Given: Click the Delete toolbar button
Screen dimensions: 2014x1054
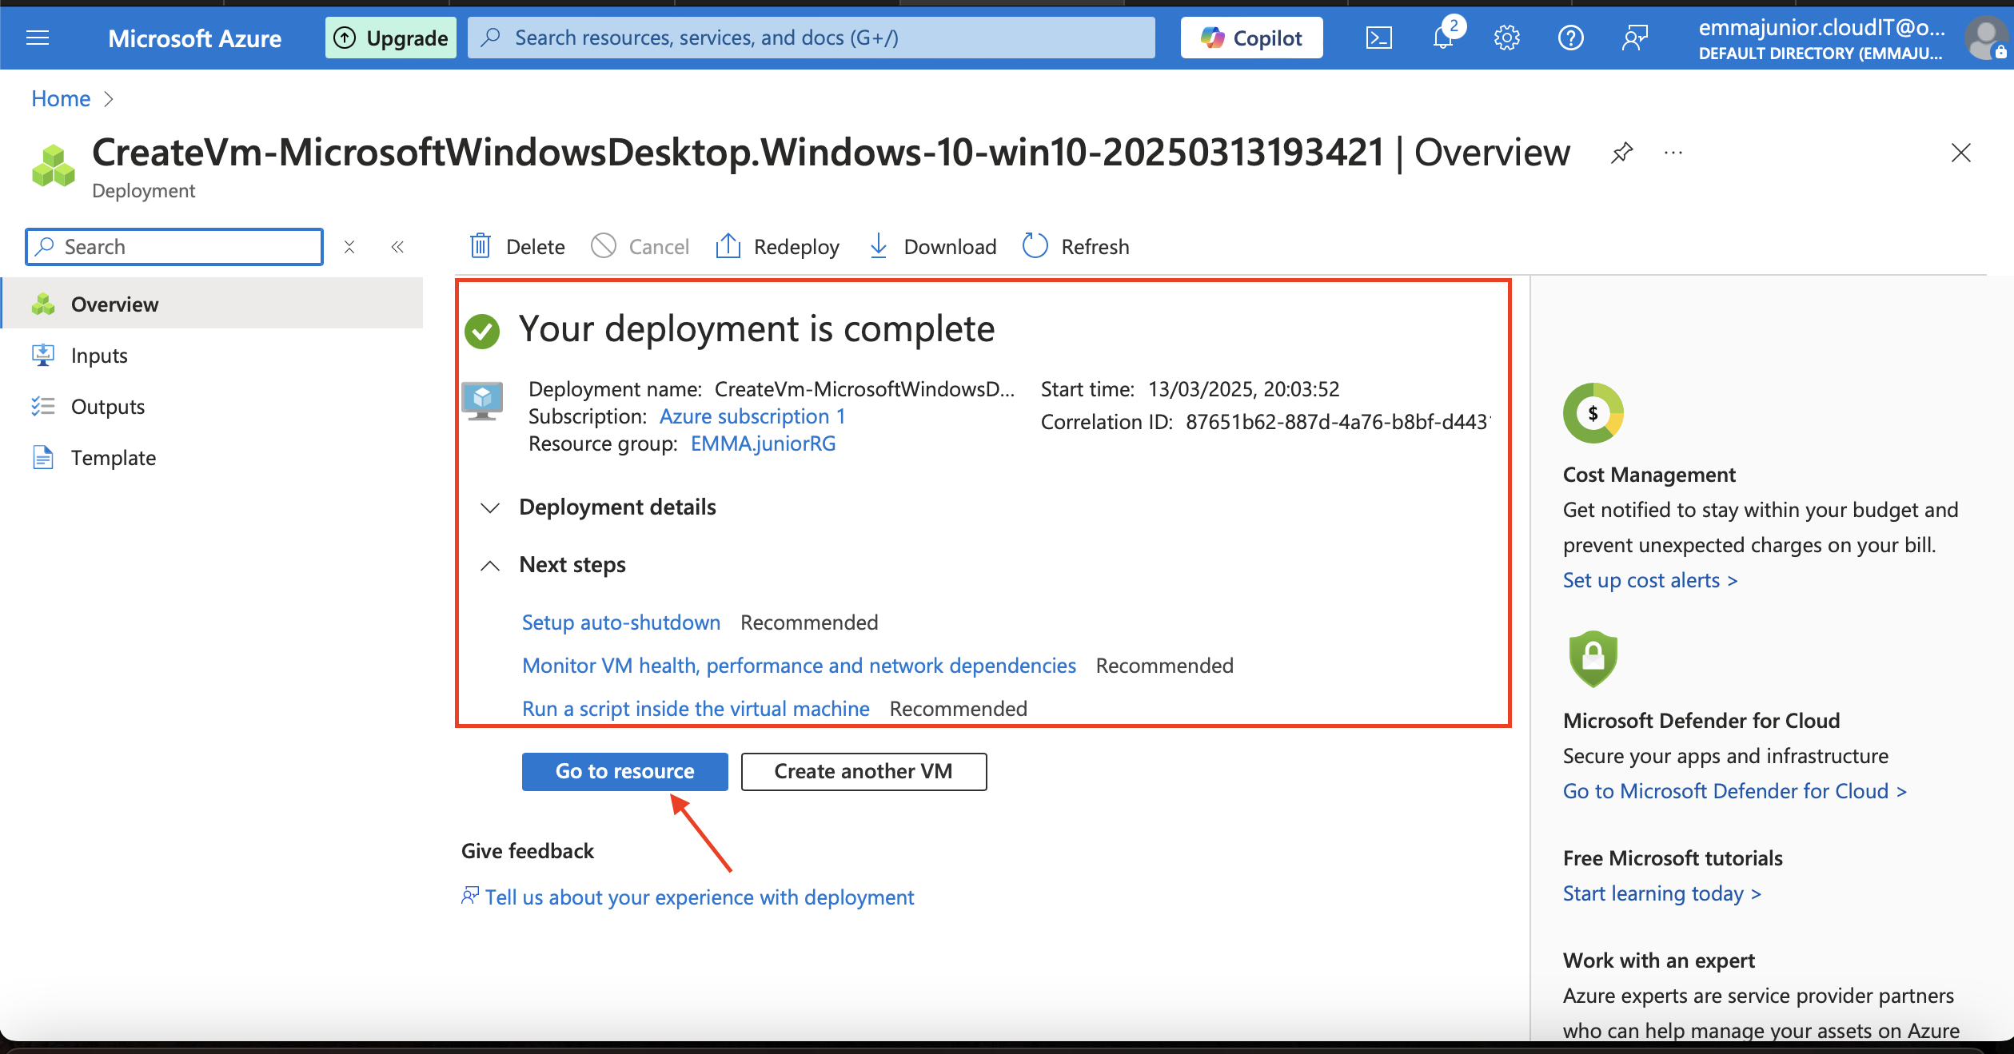Looking at the screenshot, I should (517, 246).
